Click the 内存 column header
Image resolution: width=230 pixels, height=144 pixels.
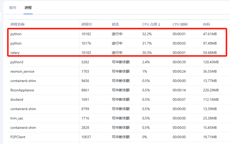pos(207,24)
